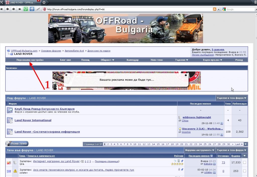The image size is (257, 177).
Task: Go to last post by babuka arrow
Action: click(x=214, y=164)
